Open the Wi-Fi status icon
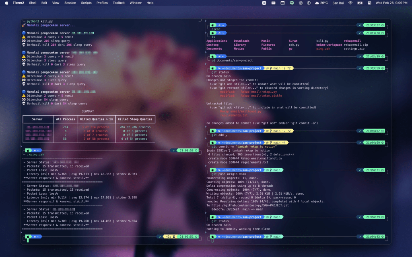Screen dimensions: 412x257 coord(350,3)
